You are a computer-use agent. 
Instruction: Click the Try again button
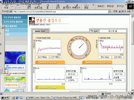coord(94,31)
